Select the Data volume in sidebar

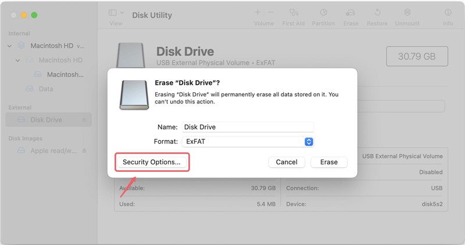pyautogui.click(x=45, y=89)
